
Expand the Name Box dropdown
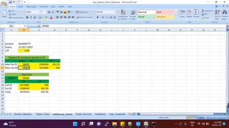click(25, 26)
